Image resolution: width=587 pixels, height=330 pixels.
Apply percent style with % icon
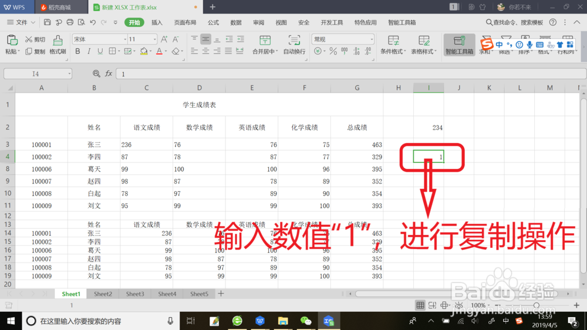pos(333,51)
